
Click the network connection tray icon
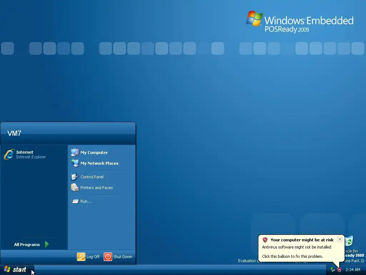click(x=333, y=270)
